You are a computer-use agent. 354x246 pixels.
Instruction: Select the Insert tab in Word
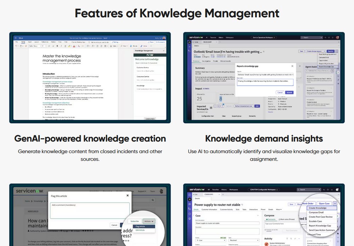[30, 42]
